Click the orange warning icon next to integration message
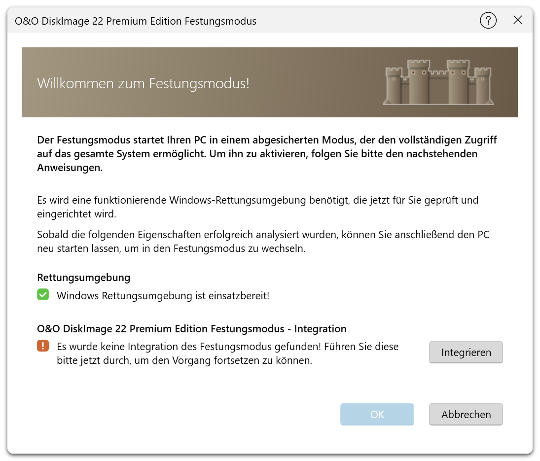The height and width of the screenshot is (461, 540). click(43, 347)
